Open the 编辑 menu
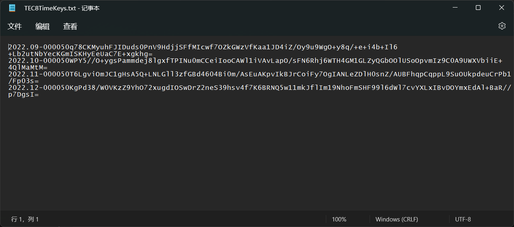Image resolution: width=514 pixels, height=227 pixels. 43,27
